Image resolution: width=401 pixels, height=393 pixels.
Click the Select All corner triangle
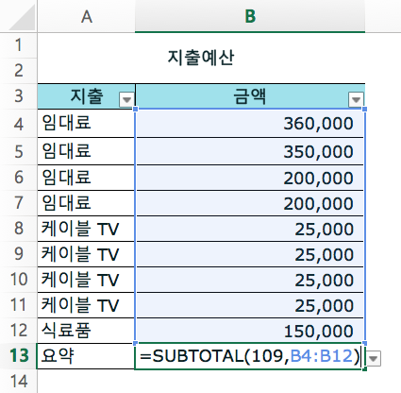click(x=22, y=17)
